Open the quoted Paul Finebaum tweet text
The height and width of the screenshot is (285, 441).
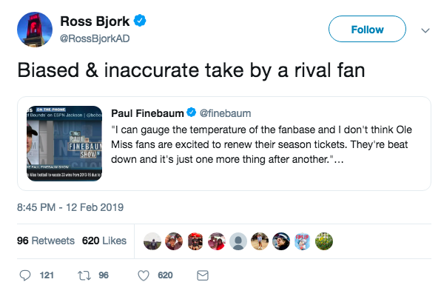pos(261,144)
